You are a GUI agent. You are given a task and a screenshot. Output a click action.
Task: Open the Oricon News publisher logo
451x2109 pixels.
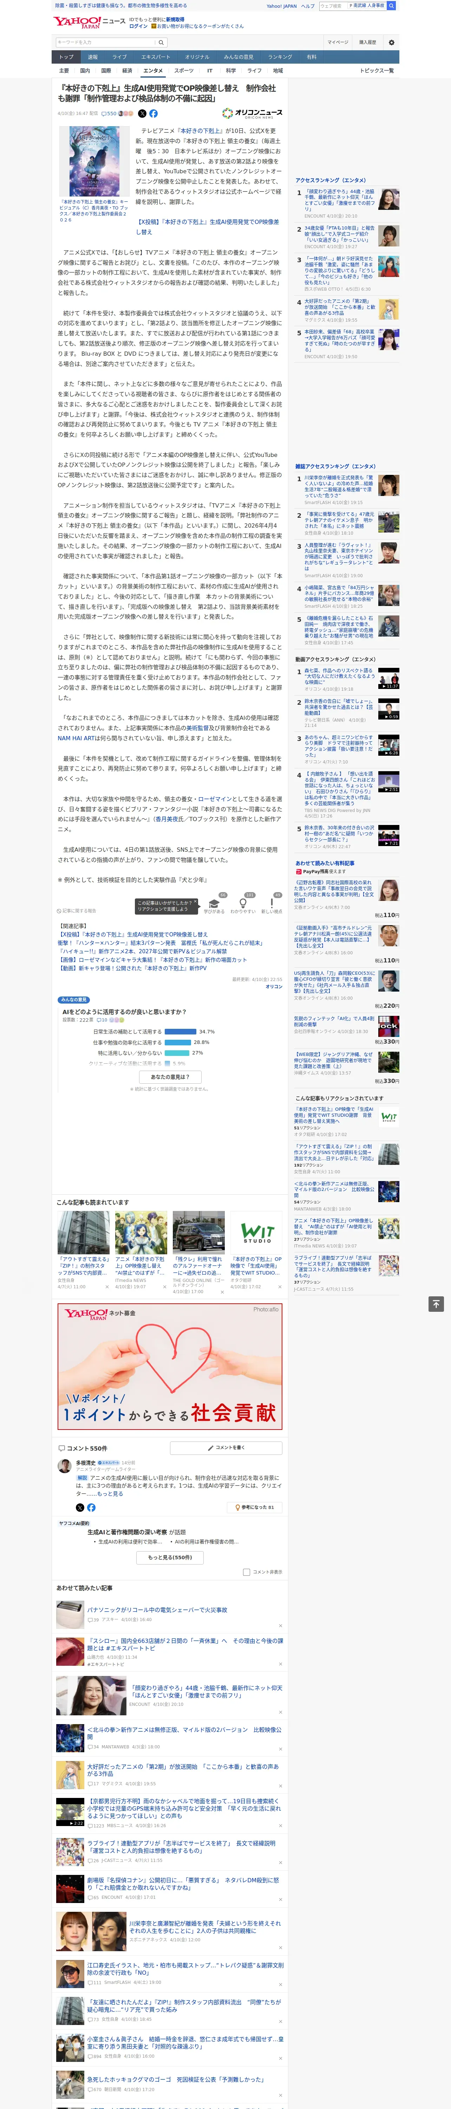[252, 114]
